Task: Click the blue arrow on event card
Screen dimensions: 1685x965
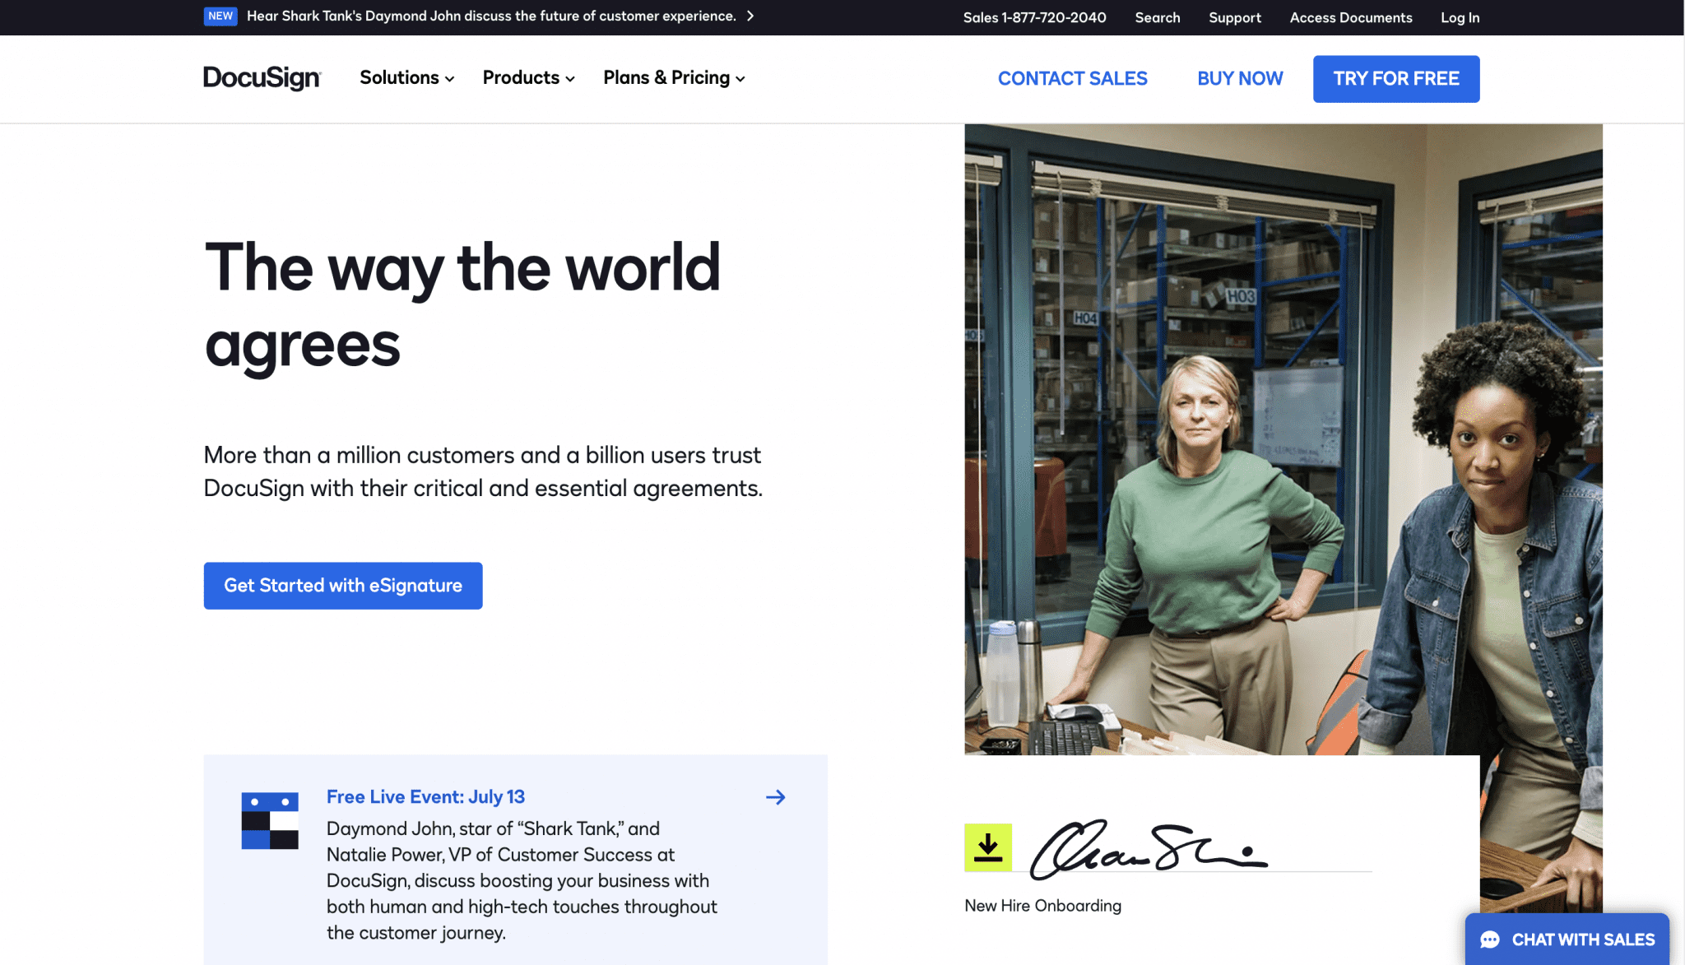Action: 775,797
